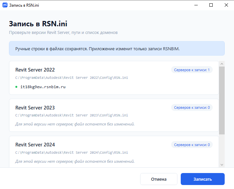Maximize the Запись в RSN.ini window
Image resolution: width=234 pixels, height=189 pixels.
pos(211,5)
